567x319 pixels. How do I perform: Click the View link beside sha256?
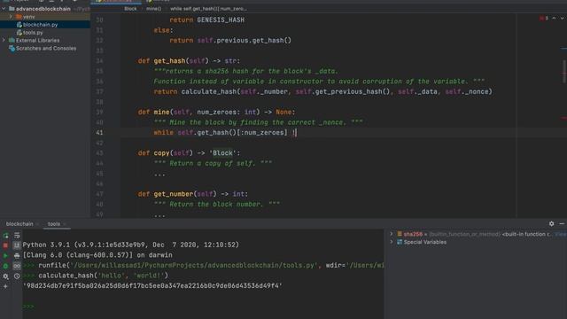[561, 234]
